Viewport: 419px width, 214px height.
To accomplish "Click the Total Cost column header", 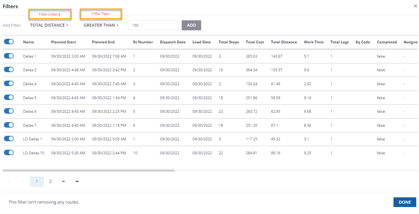I will [x=255, y=42].
